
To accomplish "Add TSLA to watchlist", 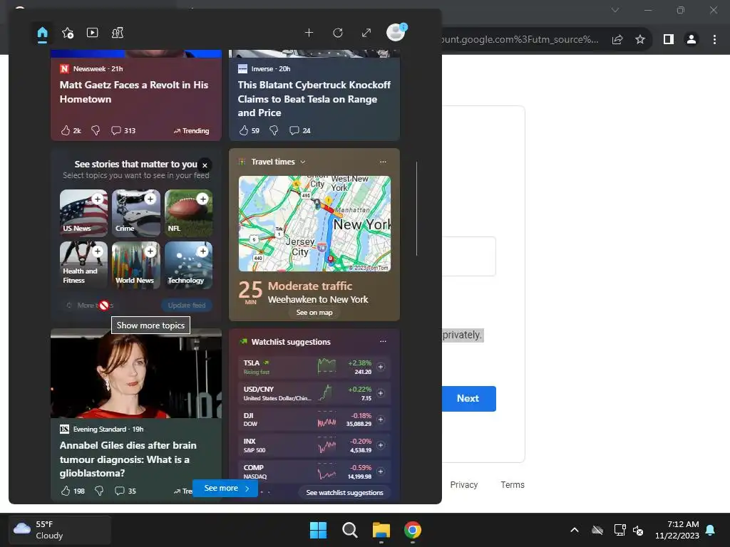I will (x=381, y=367).
